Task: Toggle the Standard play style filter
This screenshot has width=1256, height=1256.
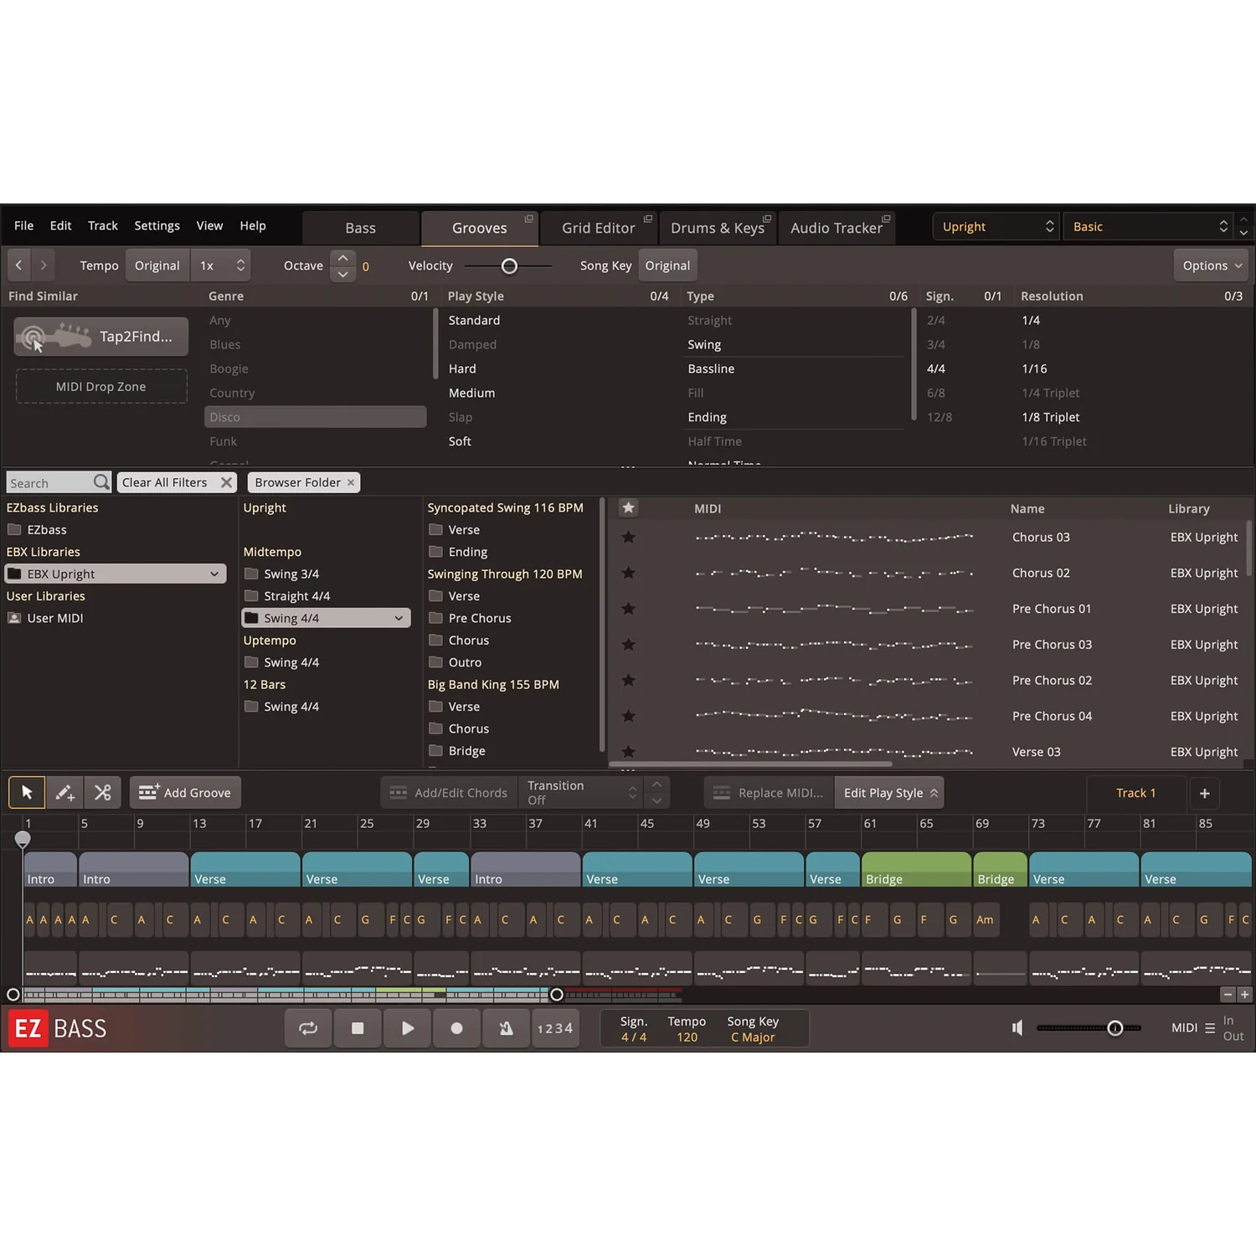Action: pos(474,320)
